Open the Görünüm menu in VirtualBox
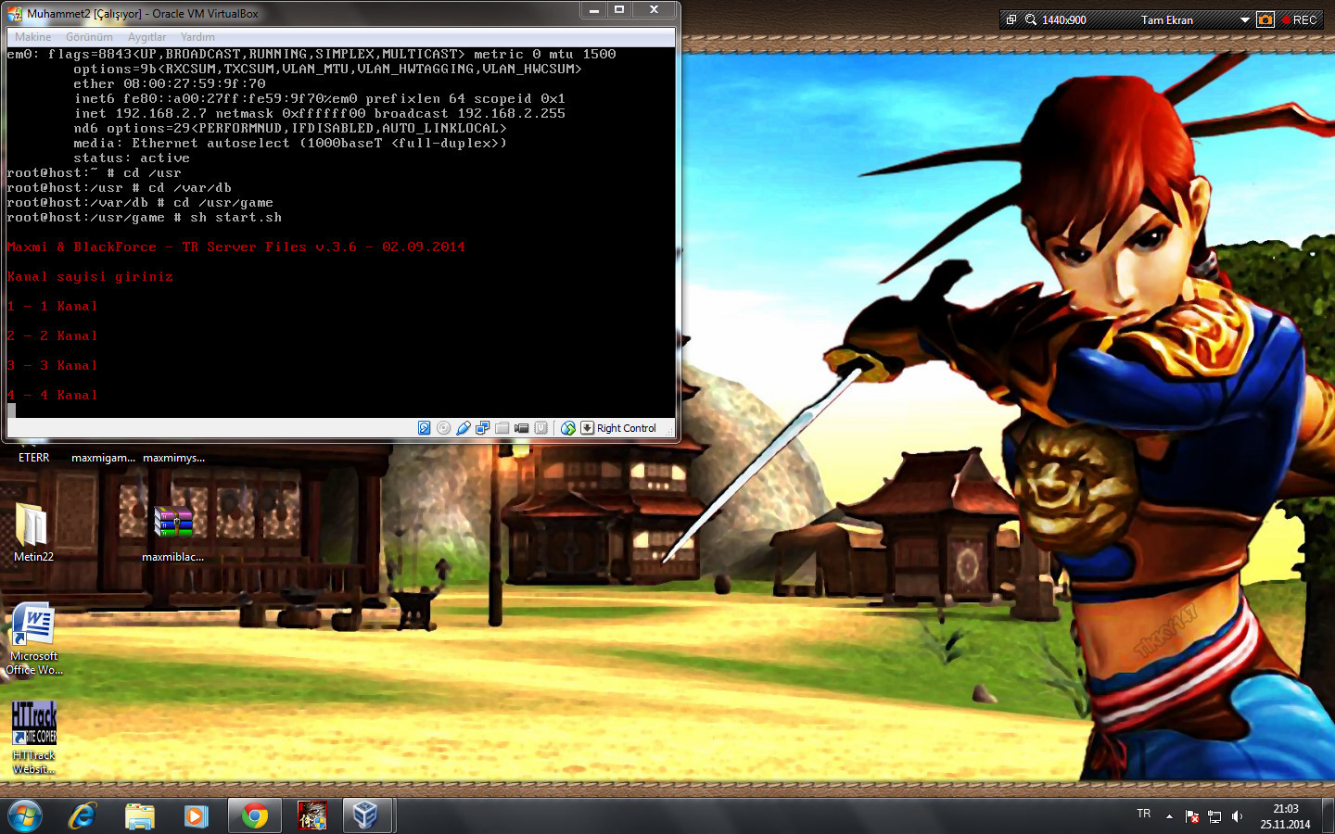Image resolution: width=1335 pixels, height=834 pixels. [89, 37]
